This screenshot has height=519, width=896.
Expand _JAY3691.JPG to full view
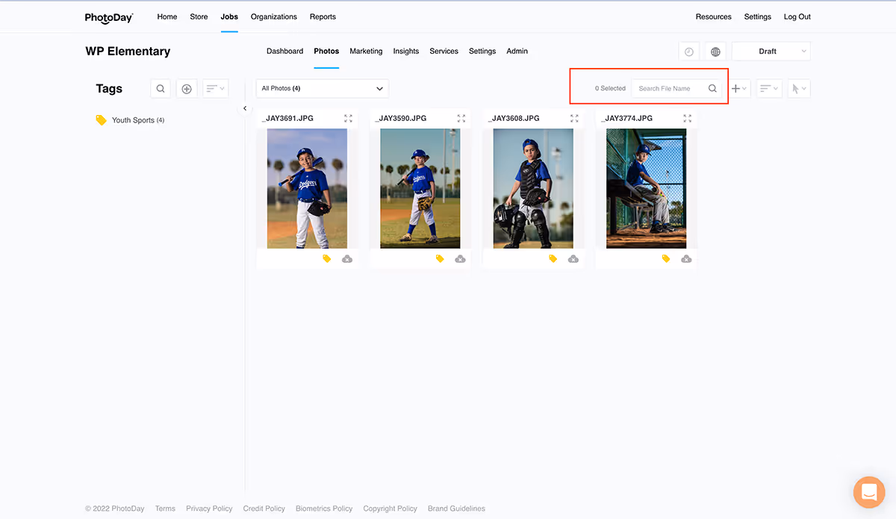click(x=349, y=118)
